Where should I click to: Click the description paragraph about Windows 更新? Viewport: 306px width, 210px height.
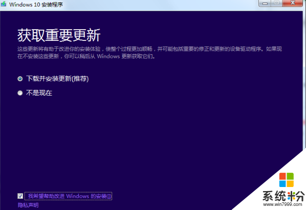pos(150,53)
